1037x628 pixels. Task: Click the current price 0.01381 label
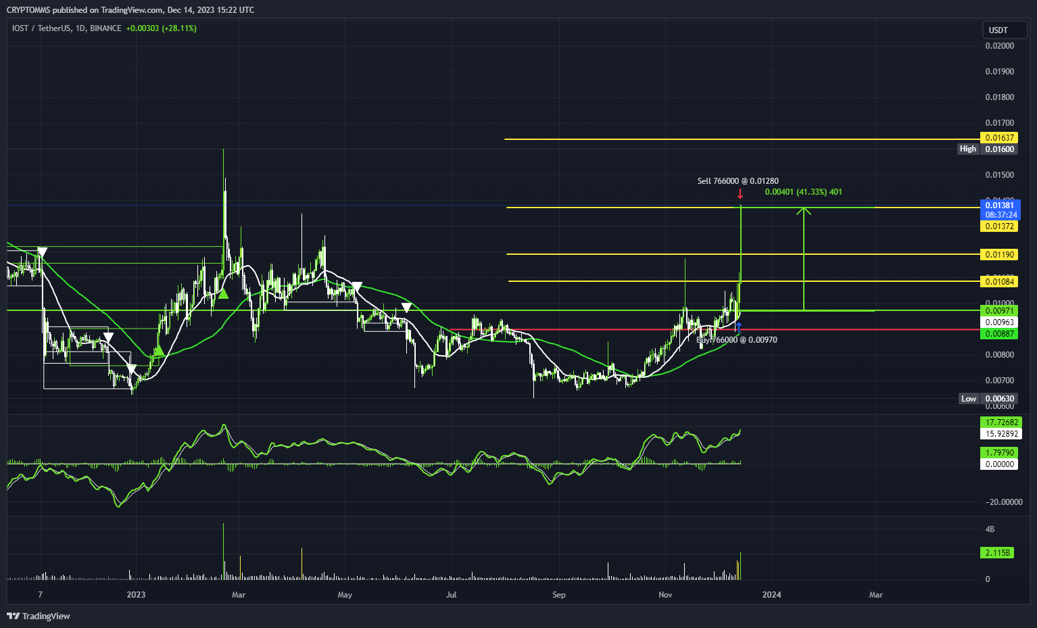coord(1000,206)
